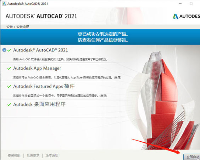Click the checkmark beside Autodesk 桌面应用程序

(9, 105)
